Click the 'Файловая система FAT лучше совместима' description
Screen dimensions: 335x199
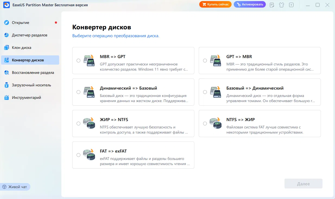click(265, 130)
